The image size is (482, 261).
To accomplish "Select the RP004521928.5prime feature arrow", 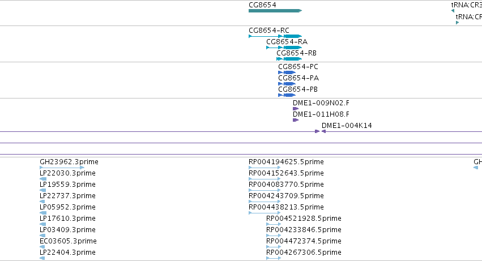I will pyautogui.click(x=274, y=224).
